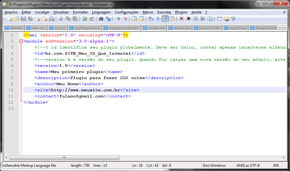Click the spell check ABC icon
The image size is (290, 171).
pos(234,19)
